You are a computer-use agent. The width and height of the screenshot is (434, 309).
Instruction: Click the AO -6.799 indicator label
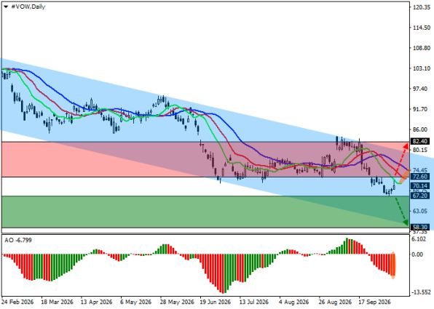coord(18,240)
